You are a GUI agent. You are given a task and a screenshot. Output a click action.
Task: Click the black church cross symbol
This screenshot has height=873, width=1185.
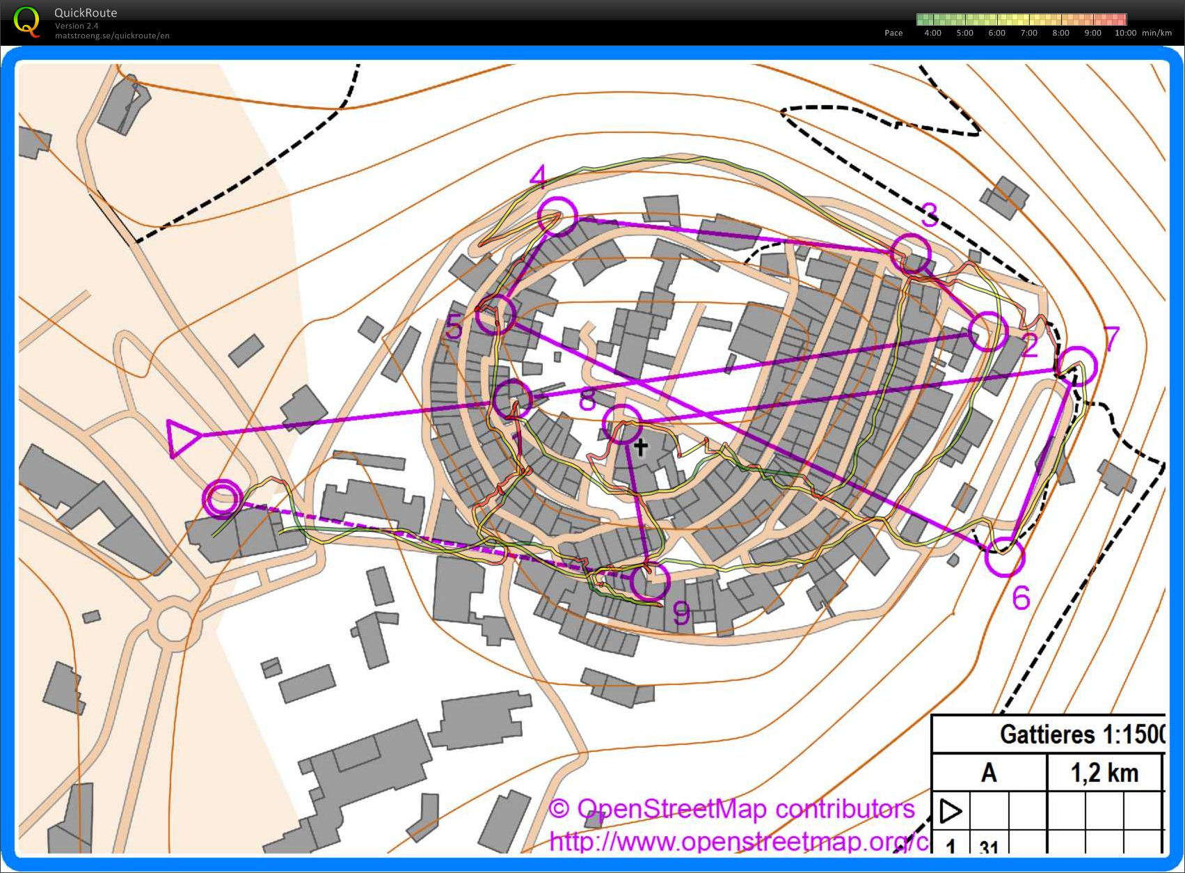640,446
